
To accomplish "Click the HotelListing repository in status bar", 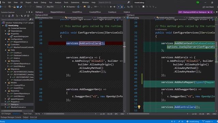I will (x=193, y=122).
